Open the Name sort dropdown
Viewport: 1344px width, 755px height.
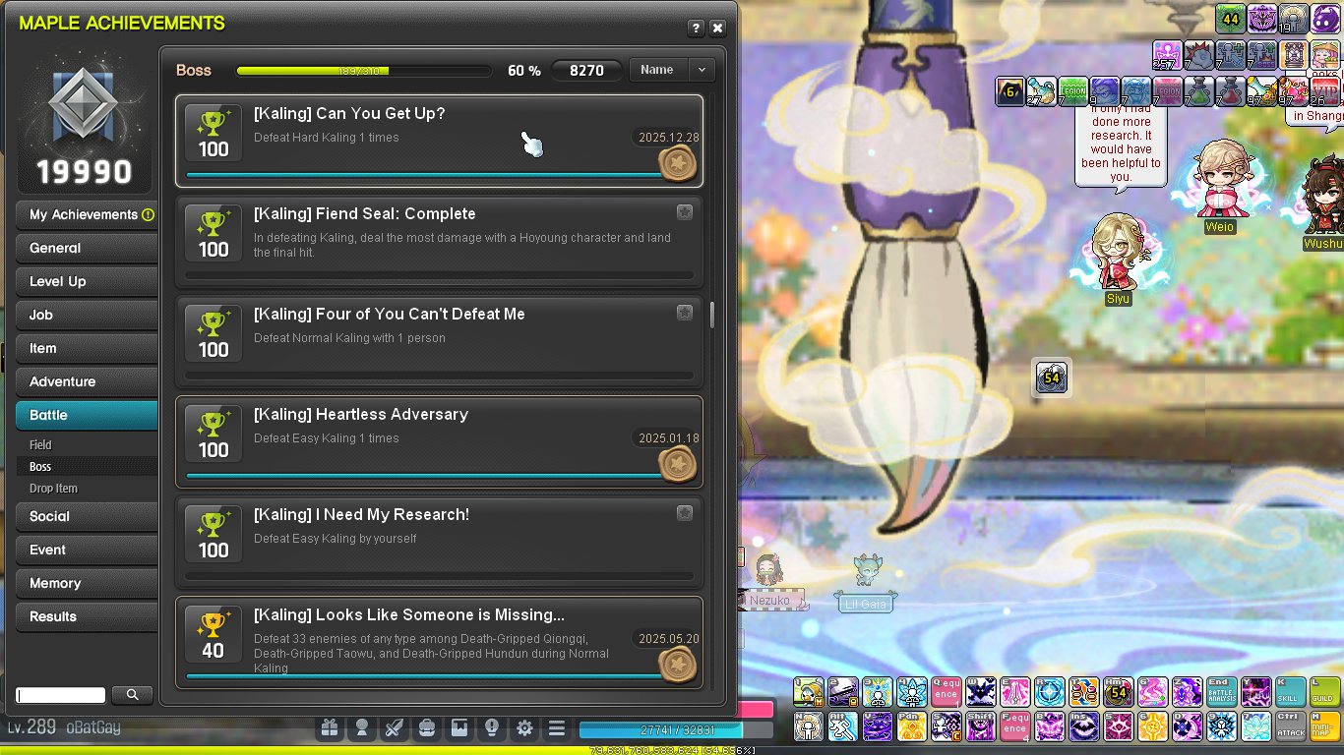[x=671, y=70]
